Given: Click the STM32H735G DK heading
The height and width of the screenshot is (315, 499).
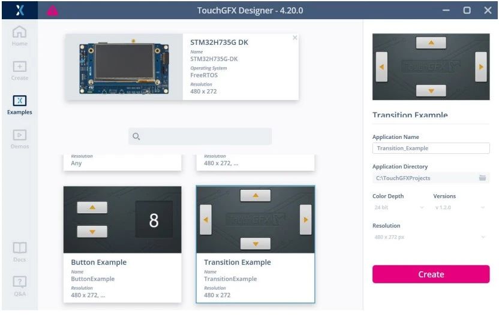Looking at the screenshot, I should [220, 43].
